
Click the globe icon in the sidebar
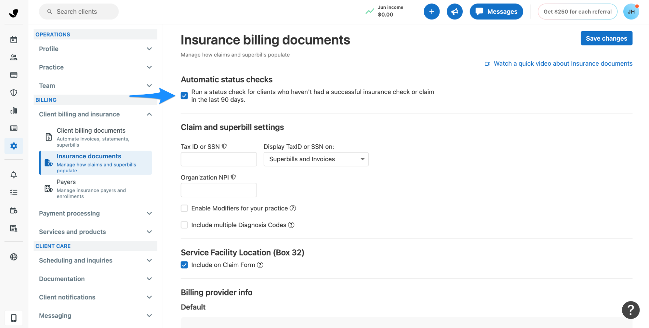point(14,257)
